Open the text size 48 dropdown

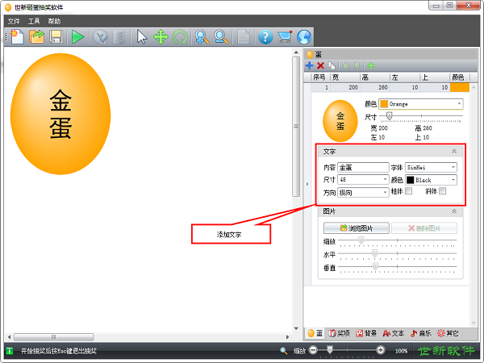point(363,180)
